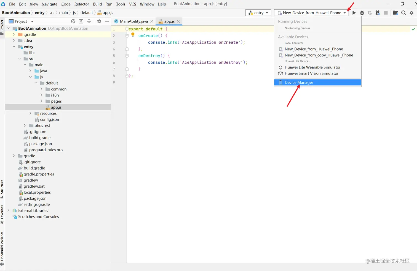Close the MainAbility.java tab
The width and height of the screenshot is (417, 271).
(x=152, y=21)
